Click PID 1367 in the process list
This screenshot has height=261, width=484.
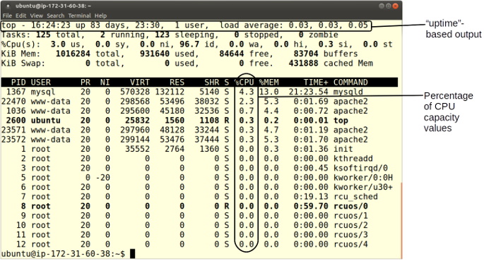coord(16,92)
